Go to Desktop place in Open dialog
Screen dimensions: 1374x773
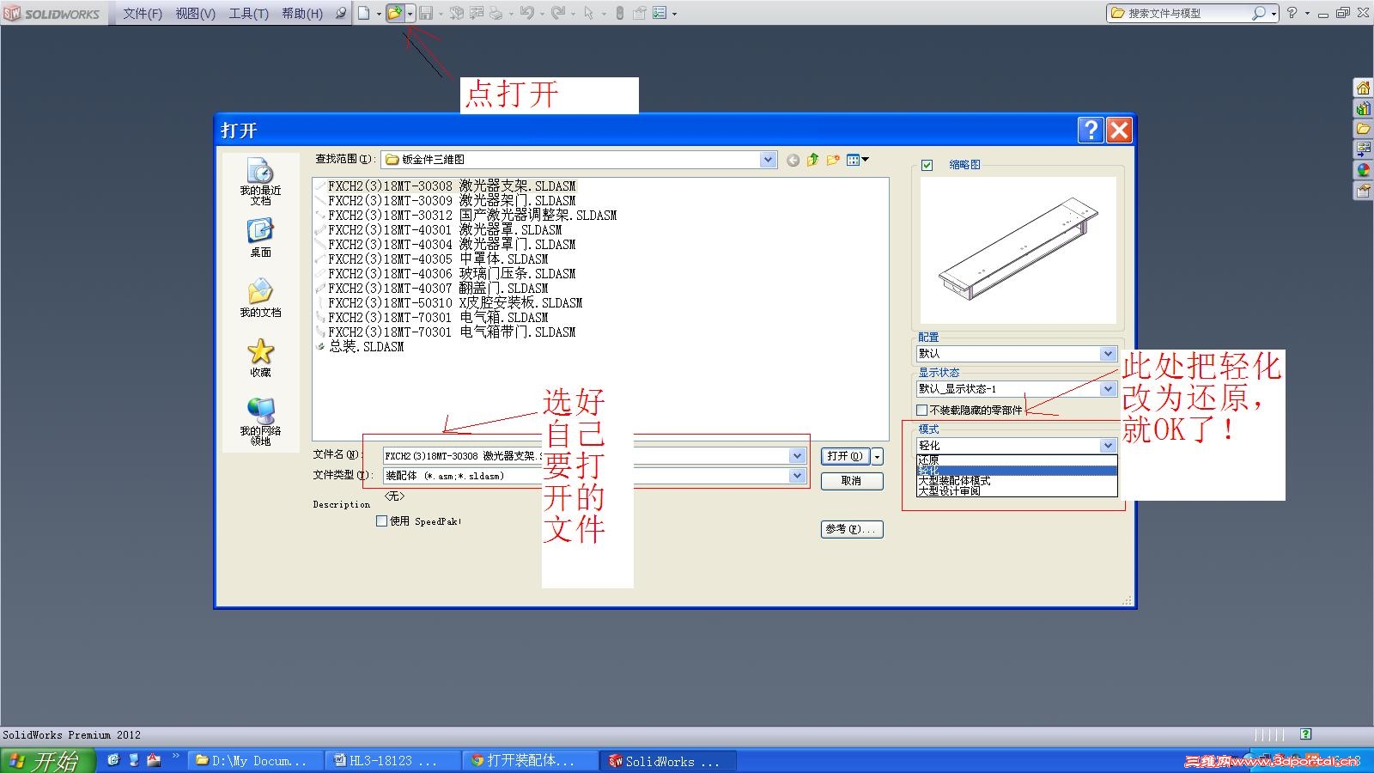coord(260,237)
